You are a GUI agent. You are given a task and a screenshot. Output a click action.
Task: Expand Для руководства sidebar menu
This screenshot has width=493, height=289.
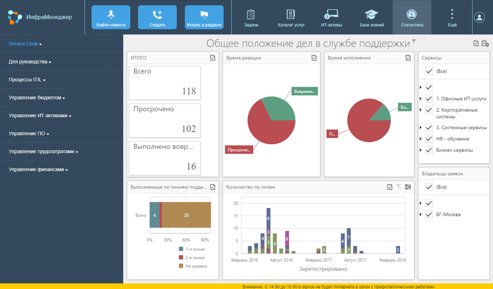[30, 62]
